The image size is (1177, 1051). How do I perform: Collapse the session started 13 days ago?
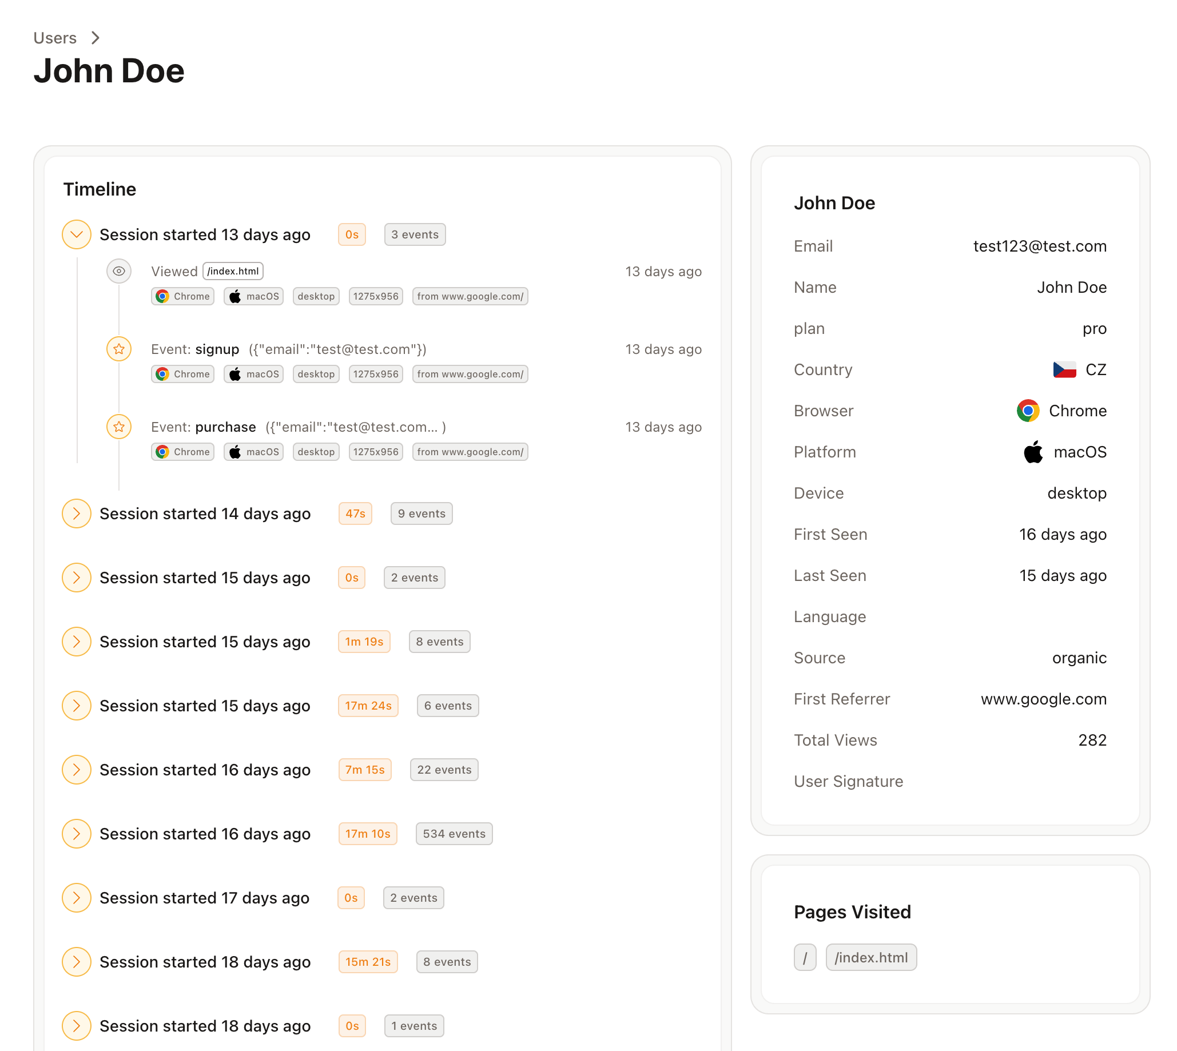[x=77, y=234]
